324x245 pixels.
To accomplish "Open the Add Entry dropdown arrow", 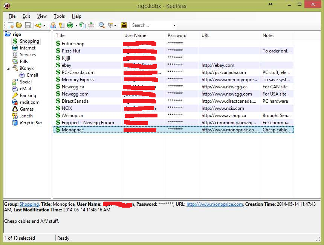I will 44,25.
